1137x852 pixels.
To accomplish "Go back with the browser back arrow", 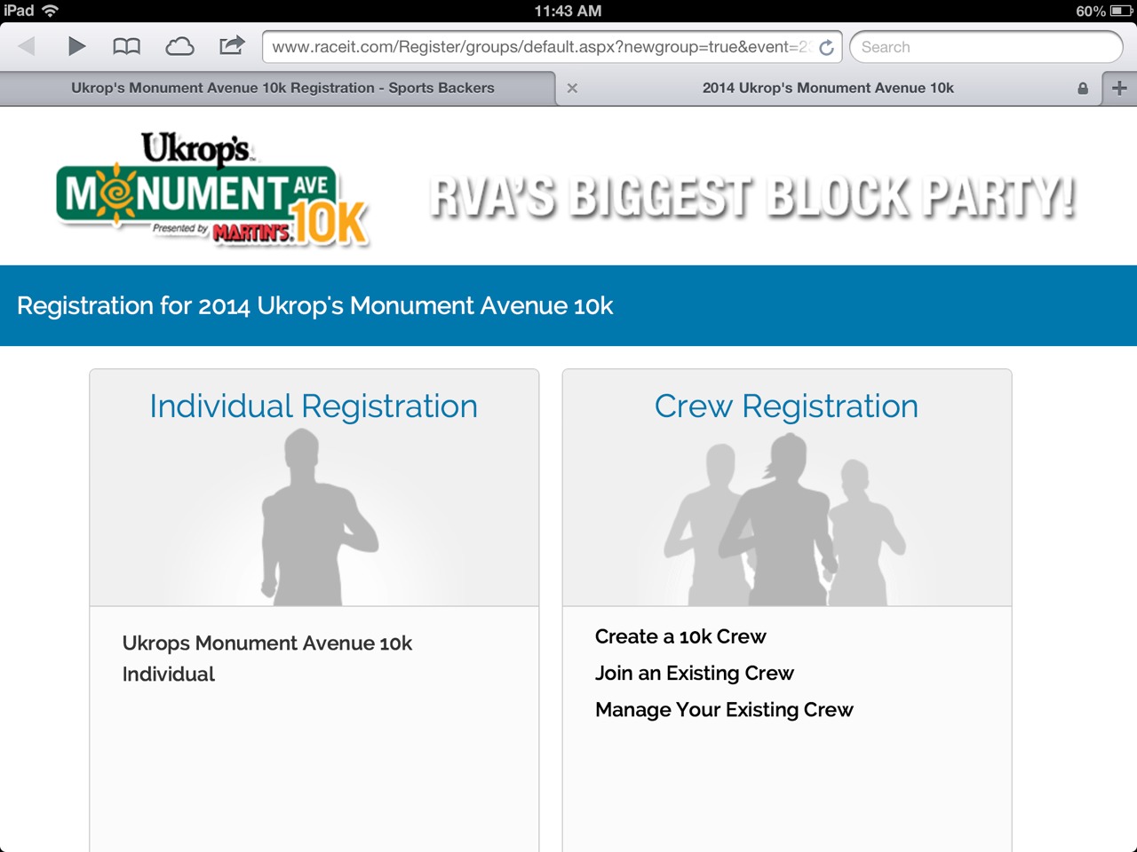I will [x=27, y=46].
